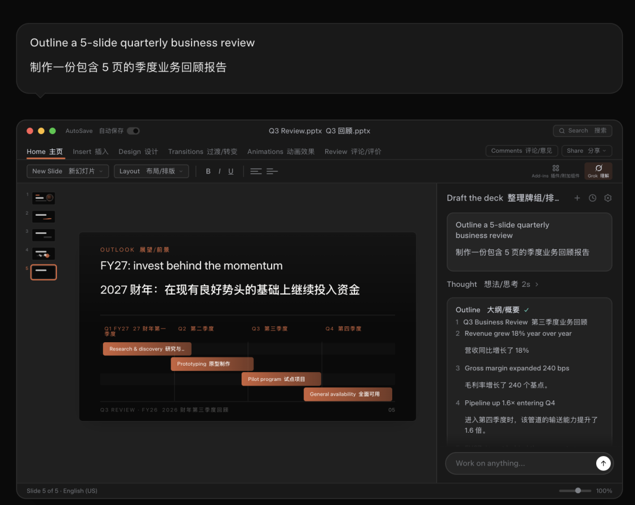
Task: Select slide 4 thumbnail
Action: tap(44, 253)
